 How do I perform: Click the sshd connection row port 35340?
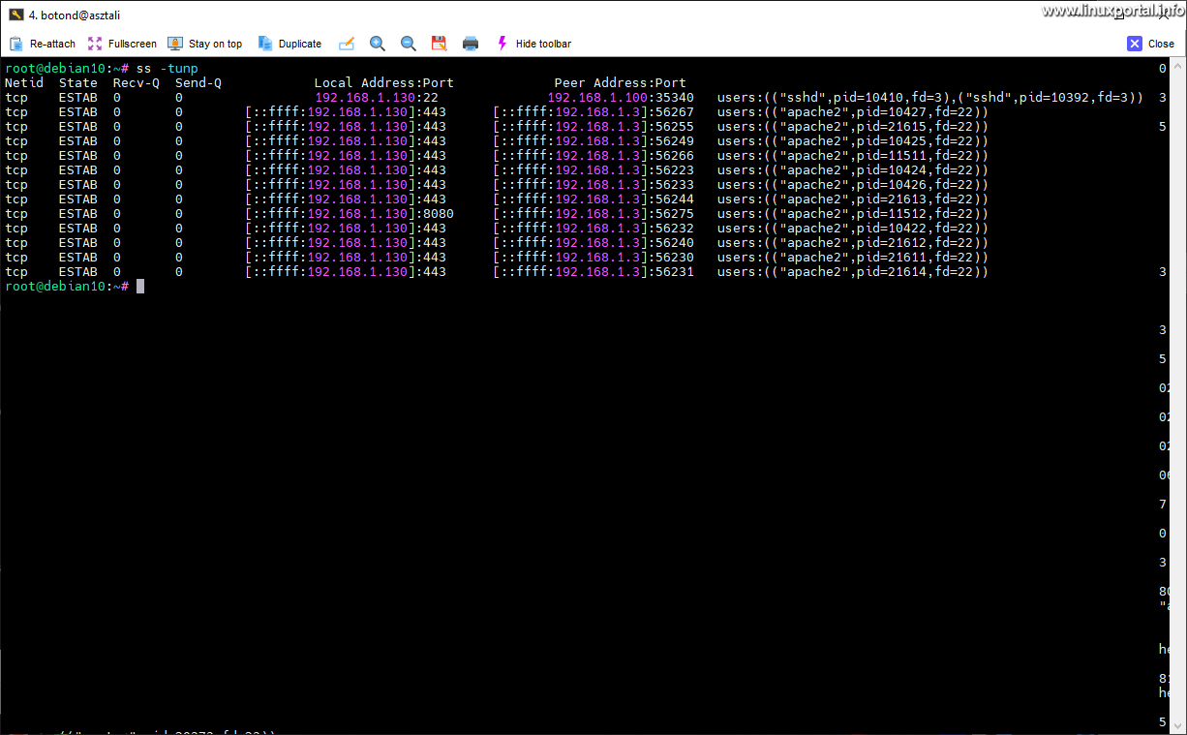coord(674,98)
